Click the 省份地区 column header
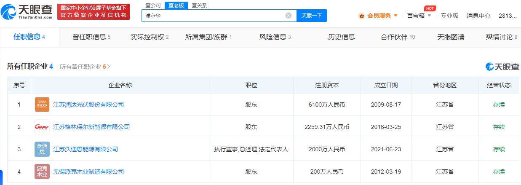 tap(445, 85)
